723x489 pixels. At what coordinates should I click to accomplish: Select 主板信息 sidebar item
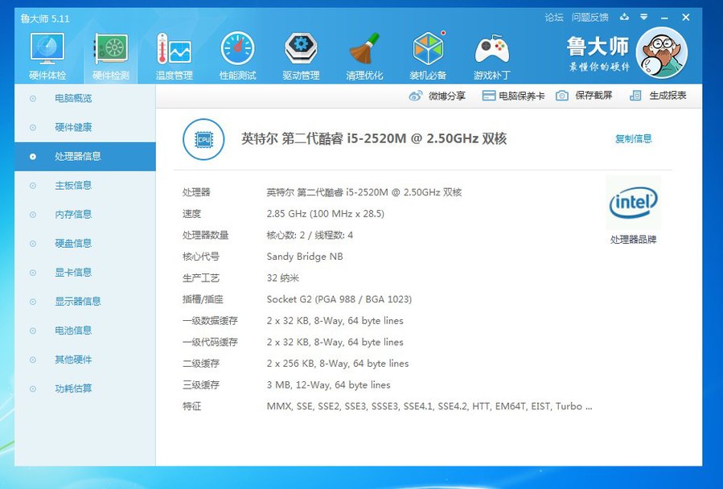(73, 186)
